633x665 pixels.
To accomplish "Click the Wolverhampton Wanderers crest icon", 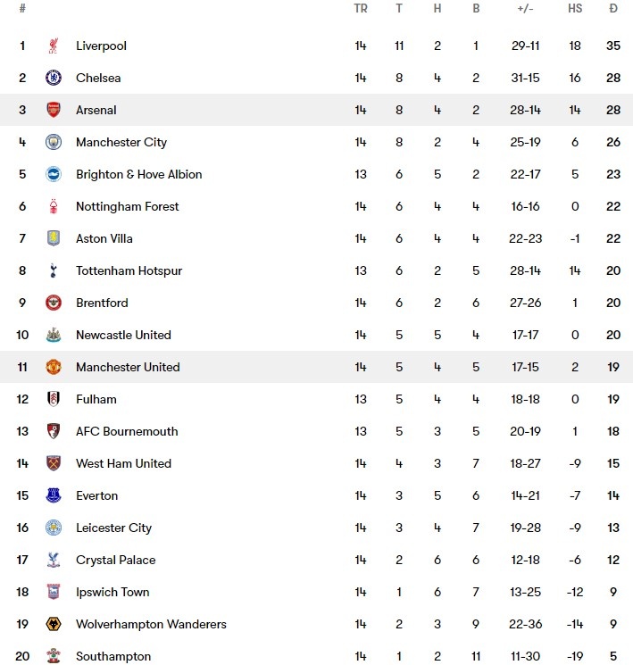I will (54, 624).
